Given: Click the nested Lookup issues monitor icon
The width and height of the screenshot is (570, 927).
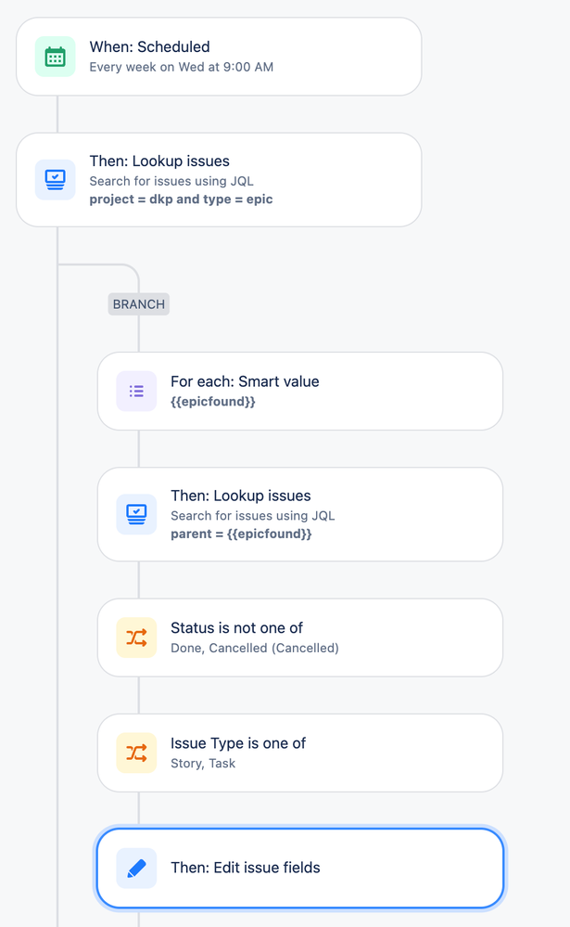Looking at the screenshot, I should coord(136,514).
